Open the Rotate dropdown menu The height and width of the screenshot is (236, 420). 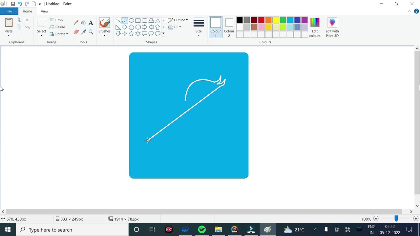(x=59, y=34)
